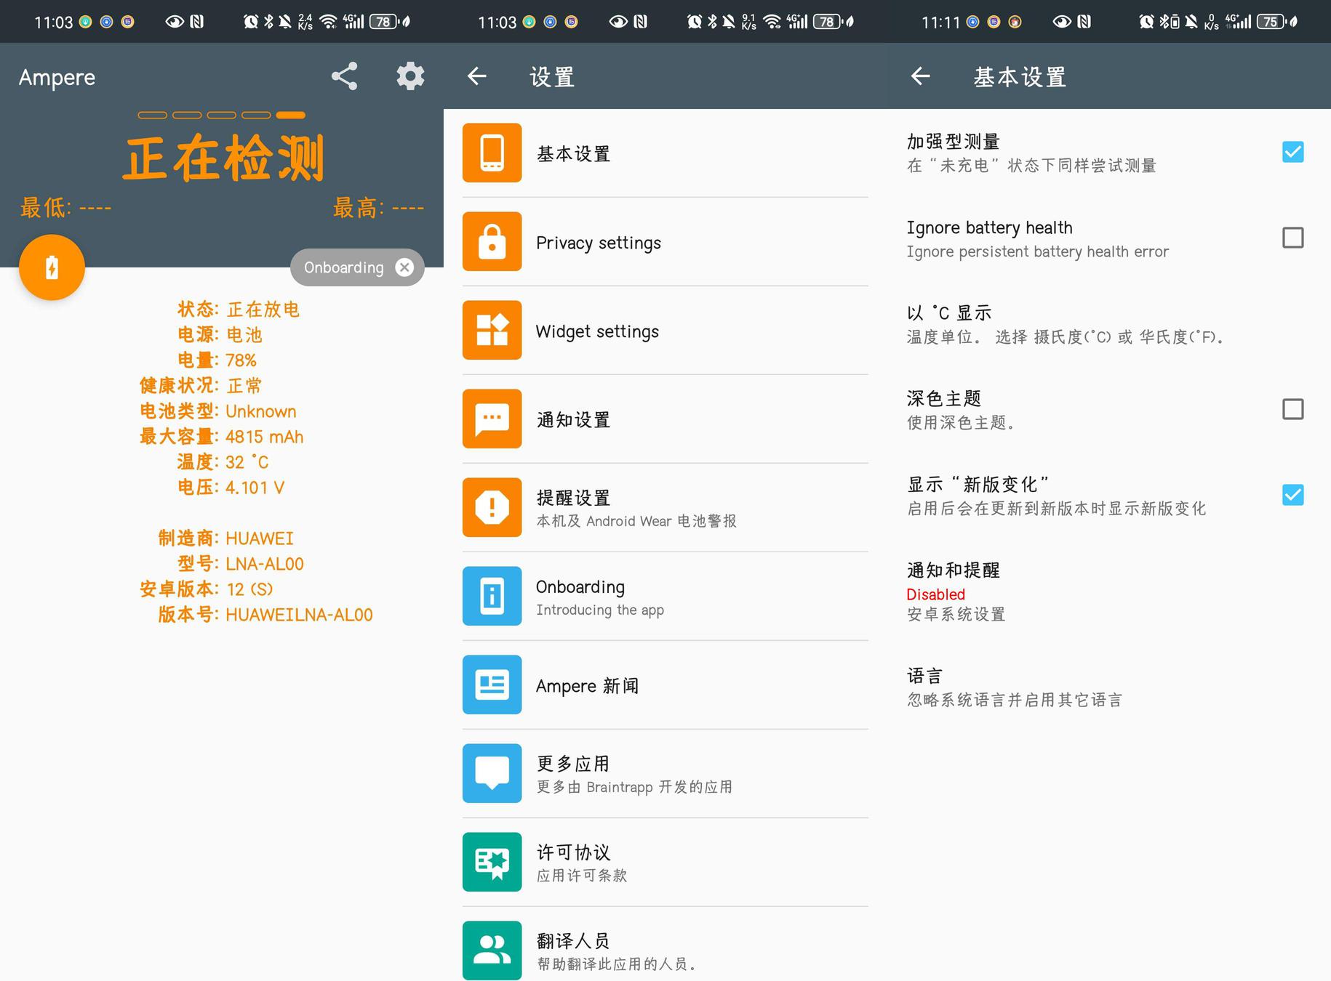
Task: Open 通知设置 entry
Action: 665,419
